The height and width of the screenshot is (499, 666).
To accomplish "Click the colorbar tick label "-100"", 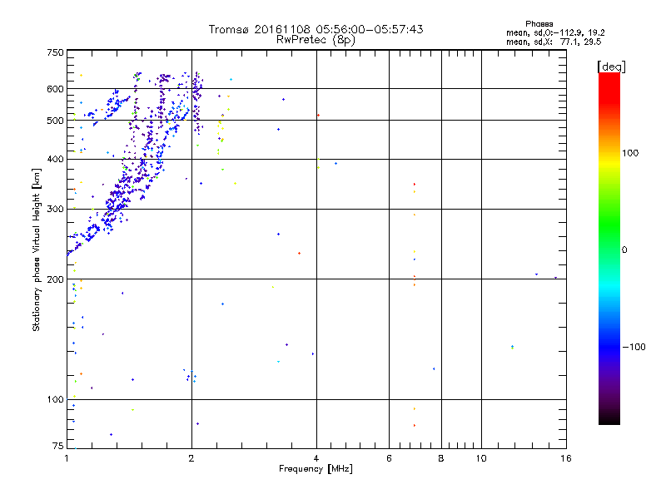I will (x=634, y=347).
